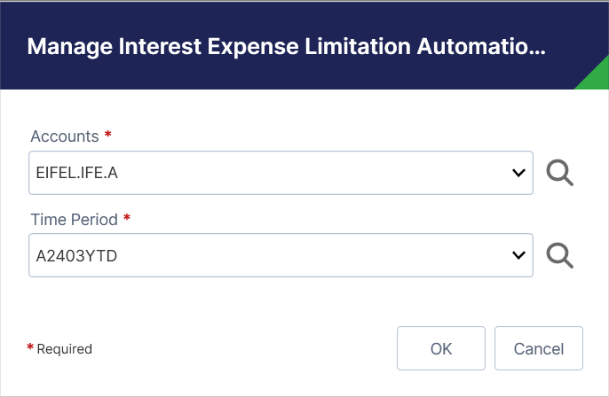The height and width of the screenshot is (397, 609).
Task: Click the Required footnote text
Action: [64, 349]
